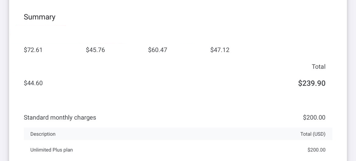
Task: Select the $44.60 summary amount
Action: point(33,83)
